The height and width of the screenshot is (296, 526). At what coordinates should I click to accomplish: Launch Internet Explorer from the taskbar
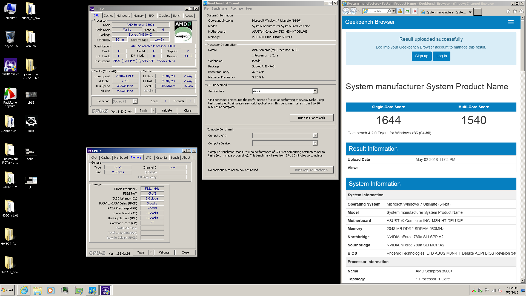[x=24, y=290]
